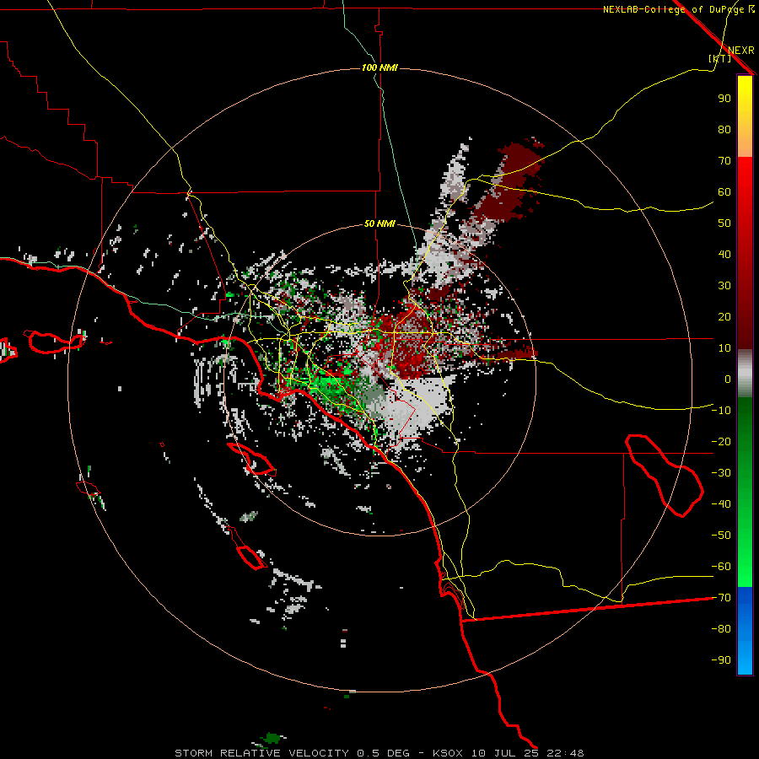Click the positive 20 knot scale value
Screen dimensions: 759x759
coord(724,316)
